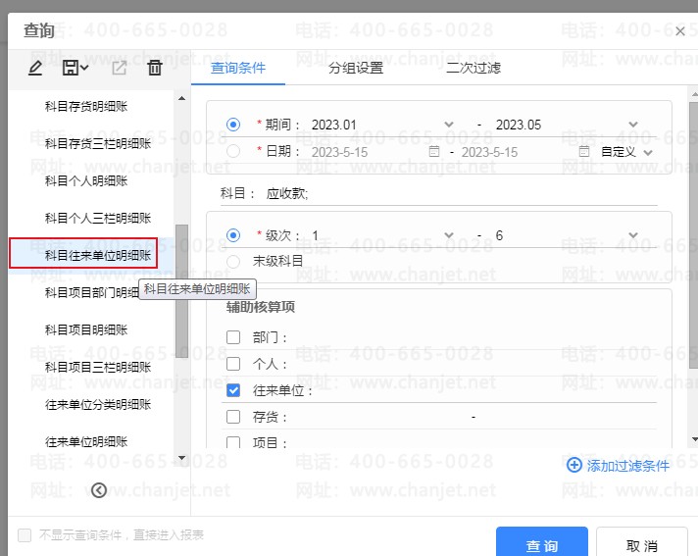Click right panel scroll down arrow
The width and height of the screenshot is (698, 556).
[694, 439]
